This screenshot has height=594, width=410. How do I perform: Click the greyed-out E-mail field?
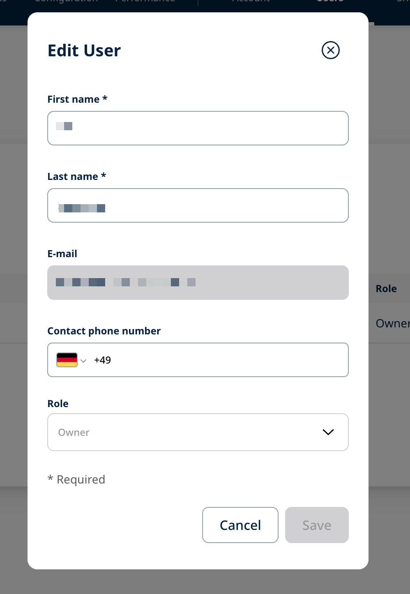[198, 283]
